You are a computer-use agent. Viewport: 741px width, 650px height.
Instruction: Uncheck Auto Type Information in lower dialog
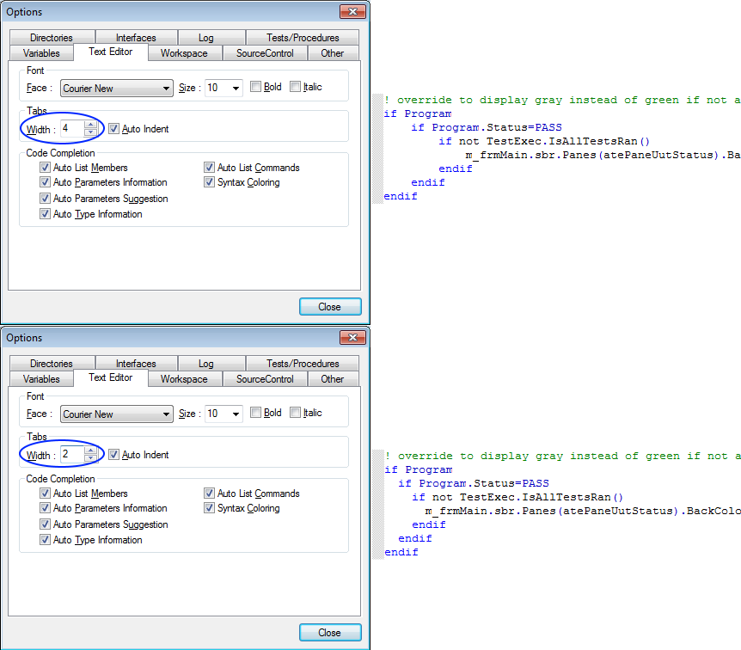[x=45, y=539]
